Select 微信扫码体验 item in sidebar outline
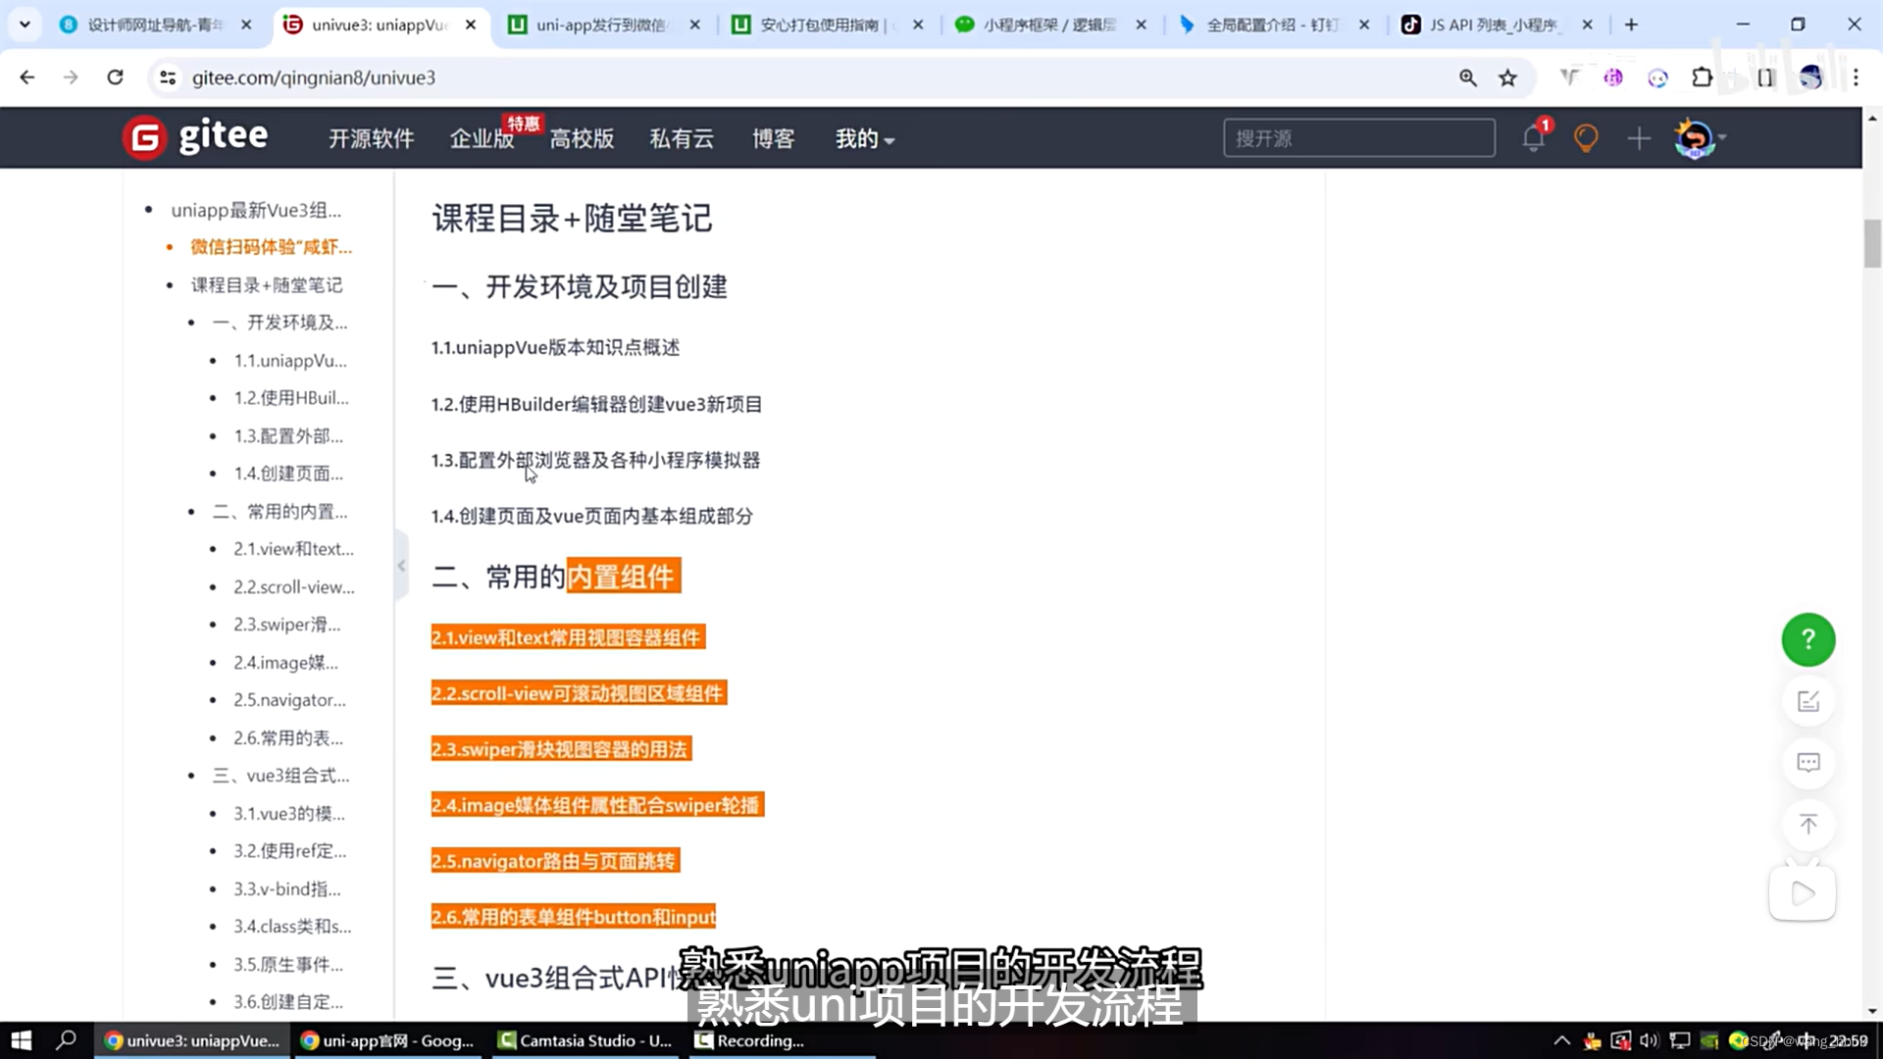This screenshot has width=1883, height=1059. 271,247
